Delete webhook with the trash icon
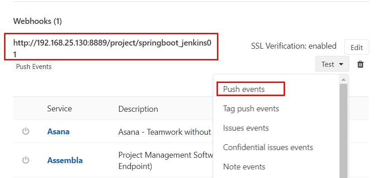This screenshot has height=178, width=381. tap(360, 64)
